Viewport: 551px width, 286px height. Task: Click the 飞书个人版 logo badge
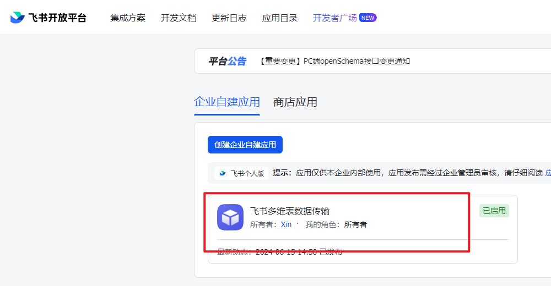click(x=241, y=173)
